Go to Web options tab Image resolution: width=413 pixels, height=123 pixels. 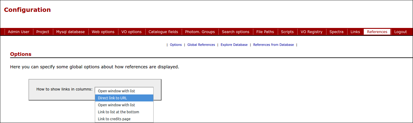(103, 32)
